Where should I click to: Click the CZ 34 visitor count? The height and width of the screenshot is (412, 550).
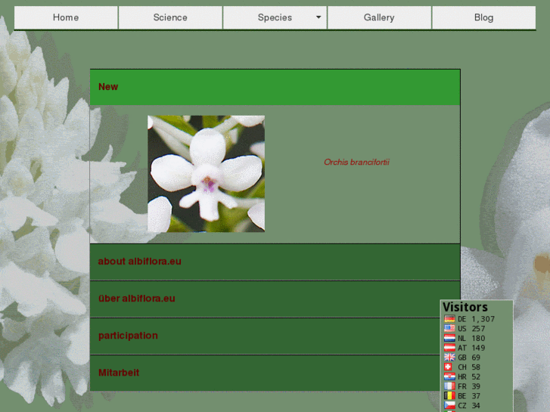(x=469, y=405)
